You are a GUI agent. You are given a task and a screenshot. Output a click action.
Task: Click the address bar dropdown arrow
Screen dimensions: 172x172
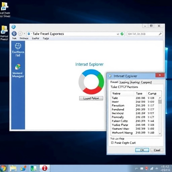pyautogui.click(x=118, y=34)
